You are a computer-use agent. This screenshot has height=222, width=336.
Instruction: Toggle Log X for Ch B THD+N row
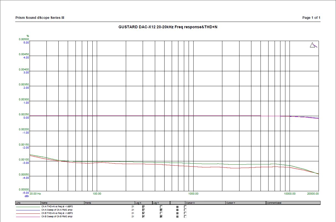pos(143,213)
